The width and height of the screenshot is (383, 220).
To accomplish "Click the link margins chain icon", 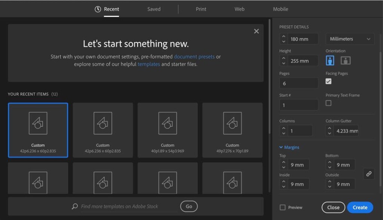I will pos(369,174).
